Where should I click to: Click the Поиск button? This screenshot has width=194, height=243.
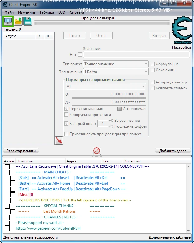[x=75, y=36]
